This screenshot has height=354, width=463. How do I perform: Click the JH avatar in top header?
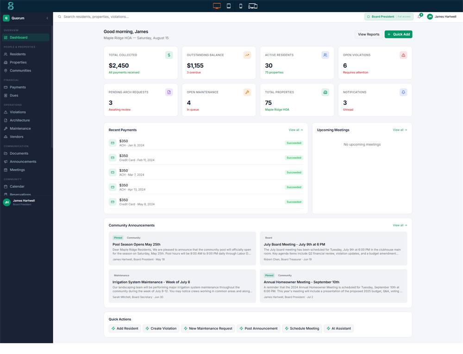point(430,17)
